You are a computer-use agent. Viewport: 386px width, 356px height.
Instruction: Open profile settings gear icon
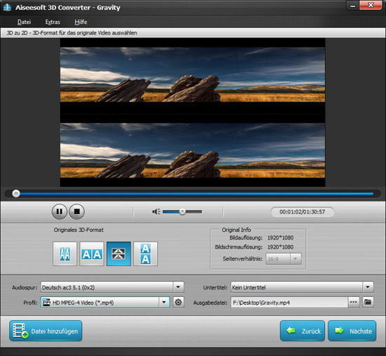coord(178,303)
